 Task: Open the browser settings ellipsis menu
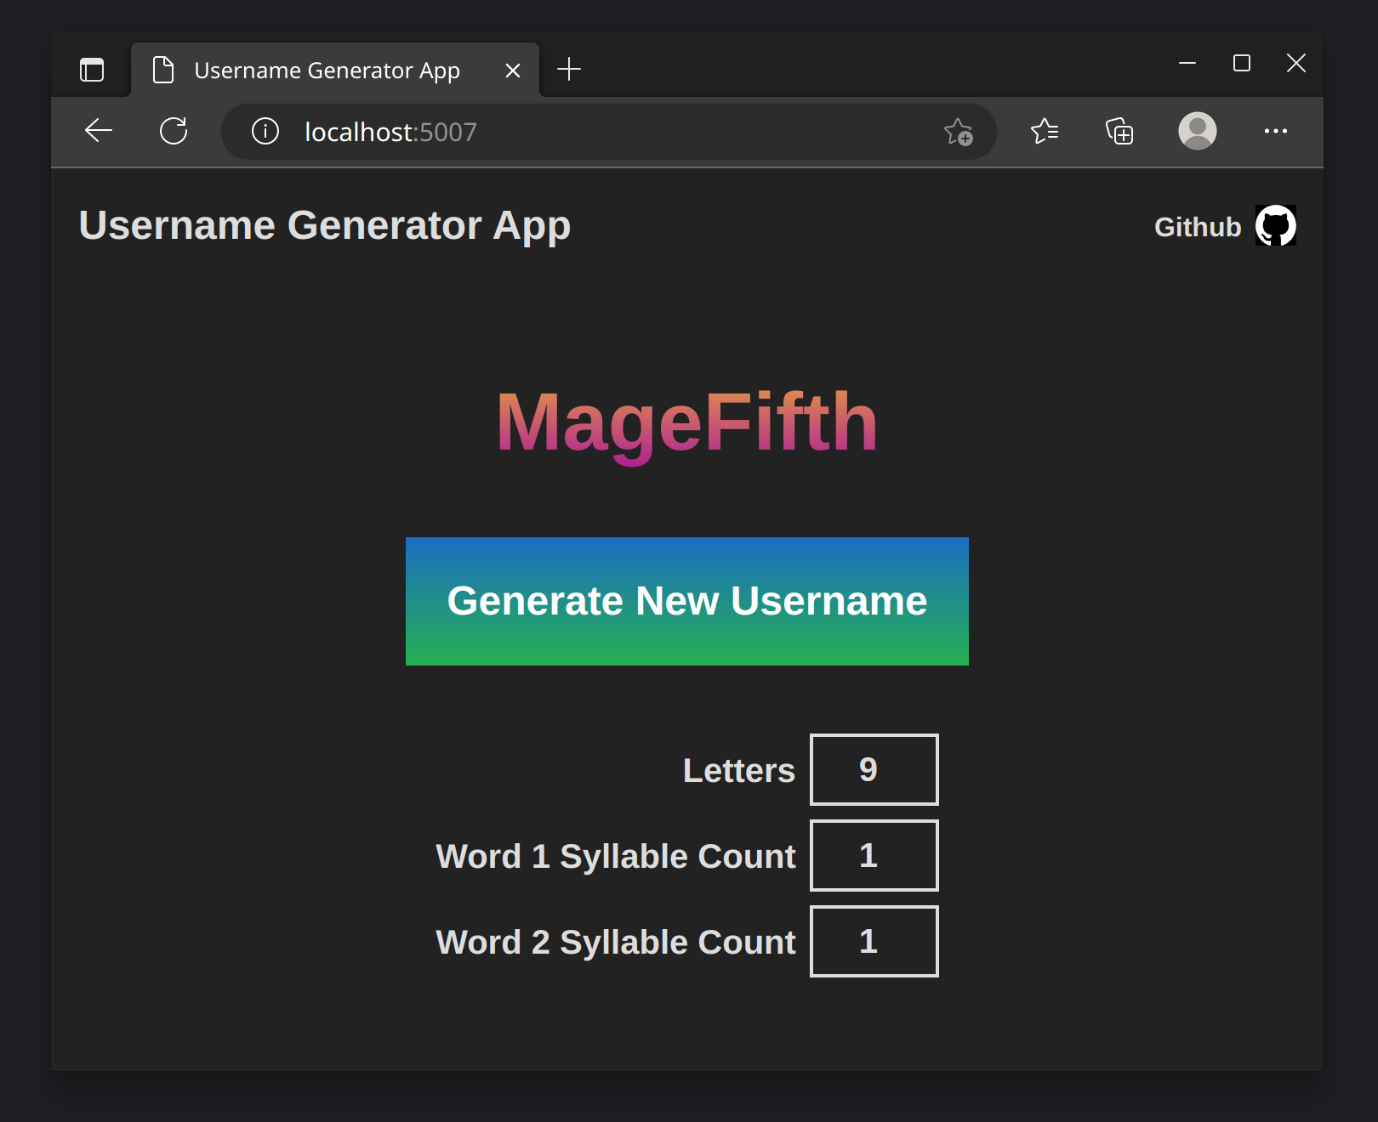tap(1276, 132)
